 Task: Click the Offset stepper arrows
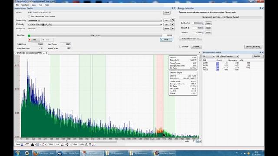[203, 32]
